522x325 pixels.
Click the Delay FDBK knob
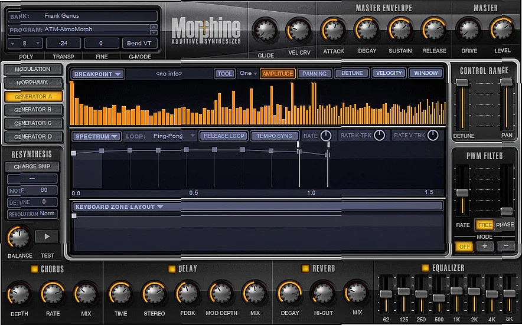187,293
